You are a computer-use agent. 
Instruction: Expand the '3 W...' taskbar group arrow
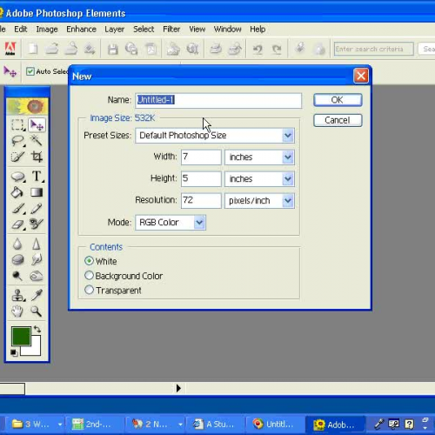click(x=60, y=425)
